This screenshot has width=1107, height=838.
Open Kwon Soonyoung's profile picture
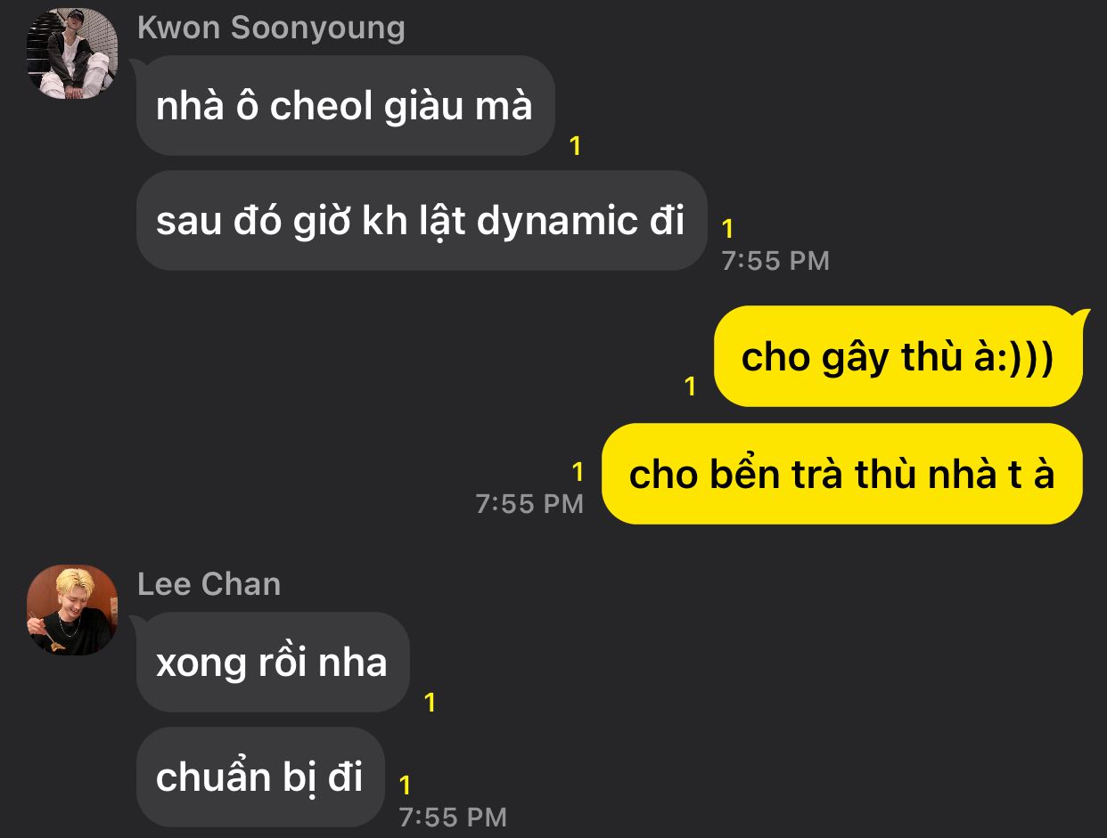tap(72, 53)
